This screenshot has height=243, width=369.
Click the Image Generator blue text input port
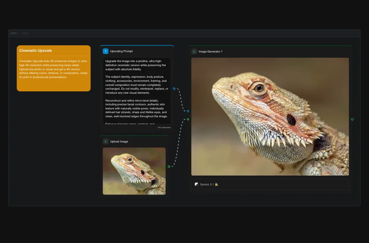coord(188,111)
